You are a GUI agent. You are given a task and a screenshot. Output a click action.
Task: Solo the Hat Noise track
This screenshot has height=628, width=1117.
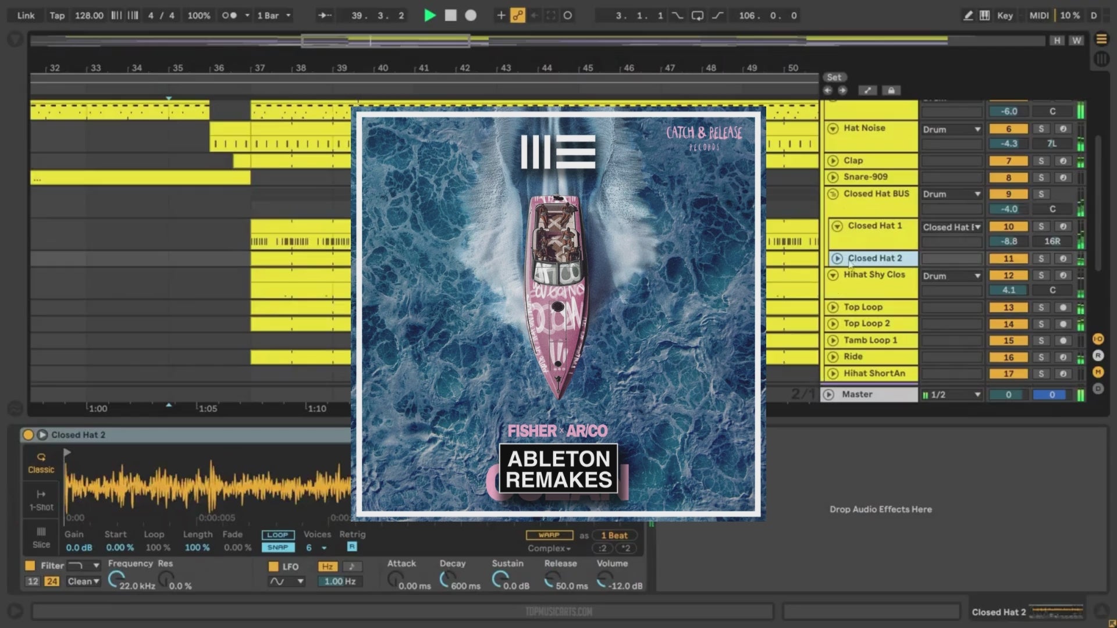1041,129
